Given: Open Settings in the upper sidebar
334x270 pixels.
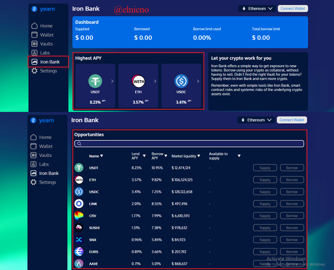Looking at the screenshot, I should [44, 71].
